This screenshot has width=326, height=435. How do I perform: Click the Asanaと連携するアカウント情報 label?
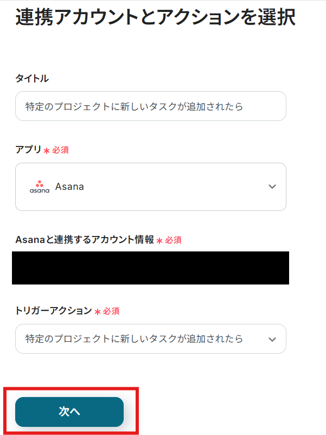coord(85,240)
